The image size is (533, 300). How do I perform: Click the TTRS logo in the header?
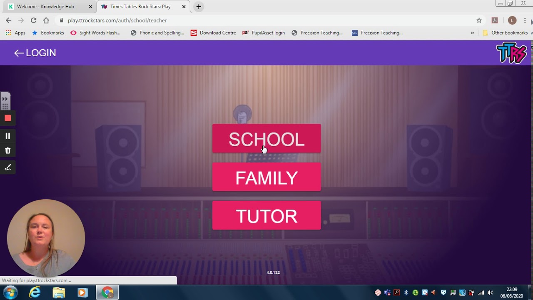(x=512, y=53)
